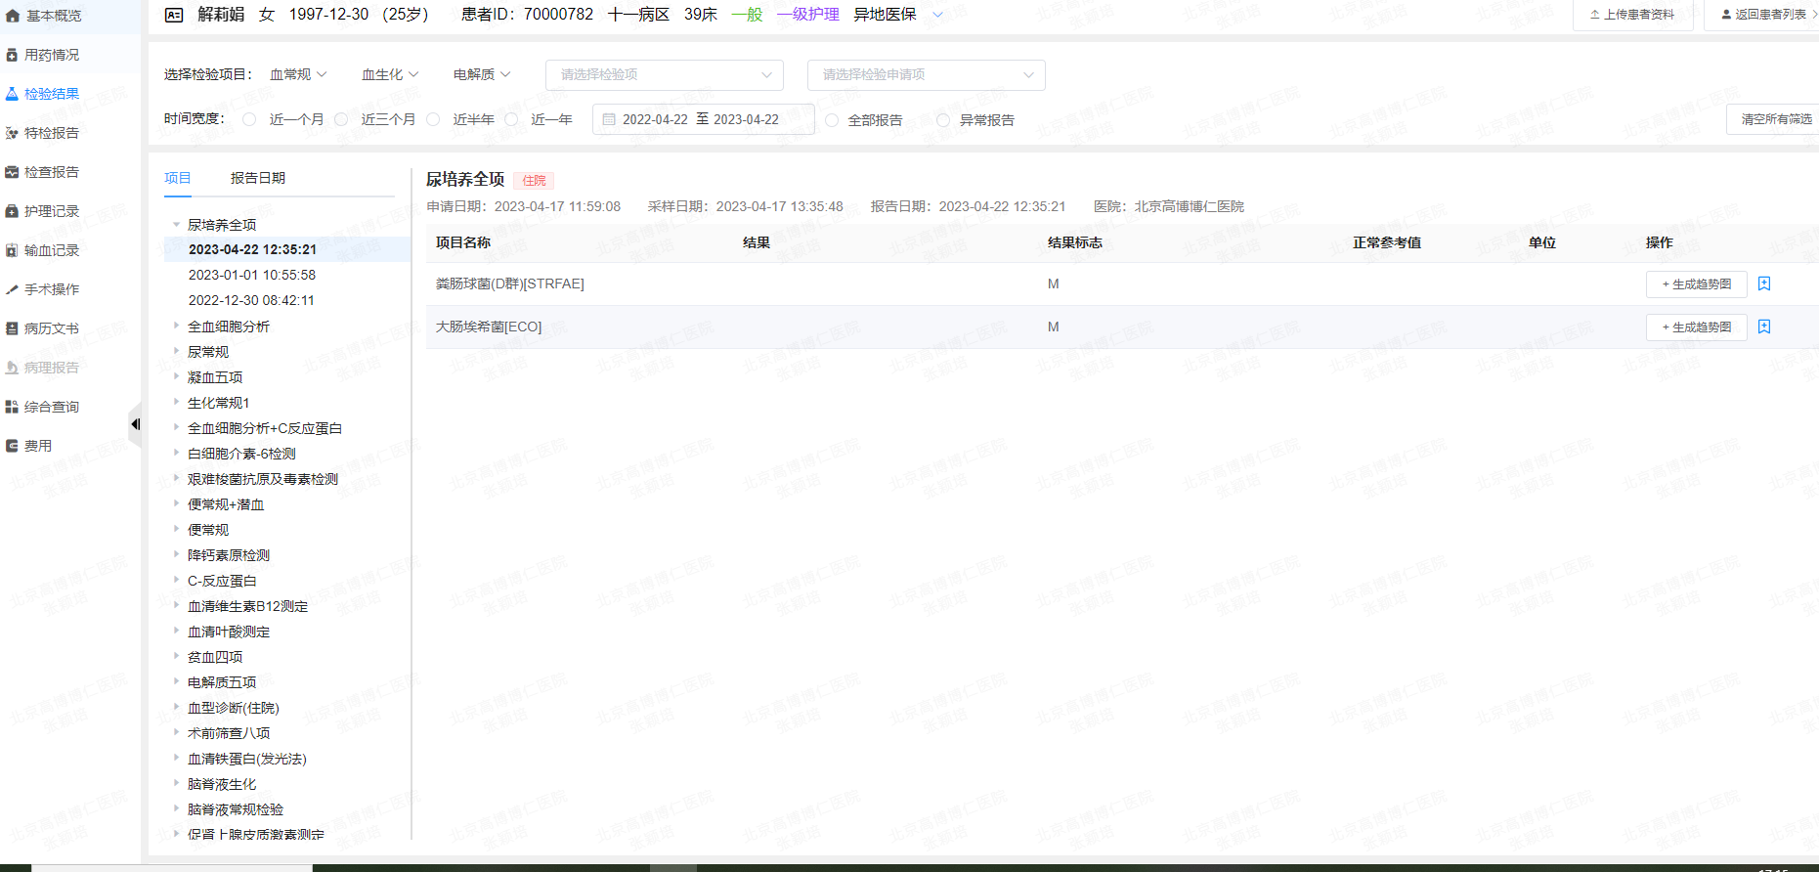This screenshot has height=872, width=1819.
Task: Click the 住院 tag beside 尿培养全项
Action: (x=534, y=181)
